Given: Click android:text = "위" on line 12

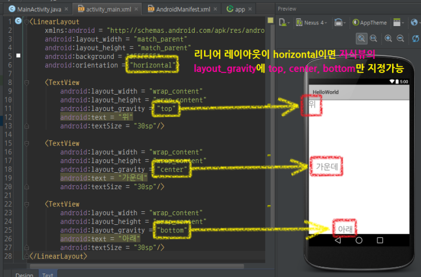Looking at the screenshot, I should point(96,117).
